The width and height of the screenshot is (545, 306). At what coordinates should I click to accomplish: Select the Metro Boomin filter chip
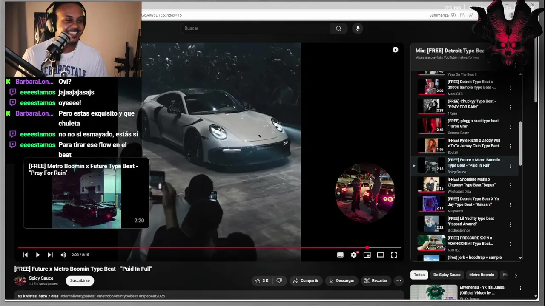pos(482,275)
